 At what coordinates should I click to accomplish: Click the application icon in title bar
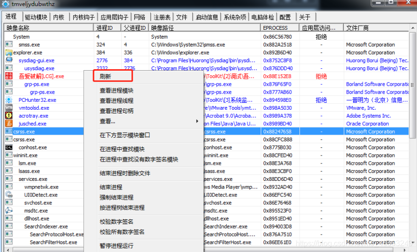5,4
